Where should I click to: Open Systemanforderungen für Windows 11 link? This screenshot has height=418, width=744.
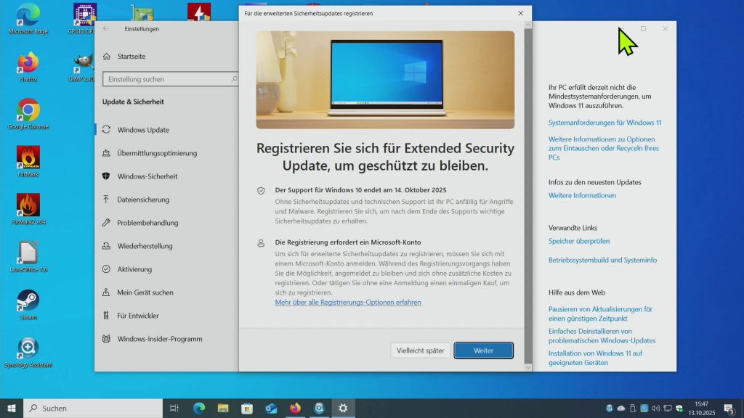coord(604,123)
